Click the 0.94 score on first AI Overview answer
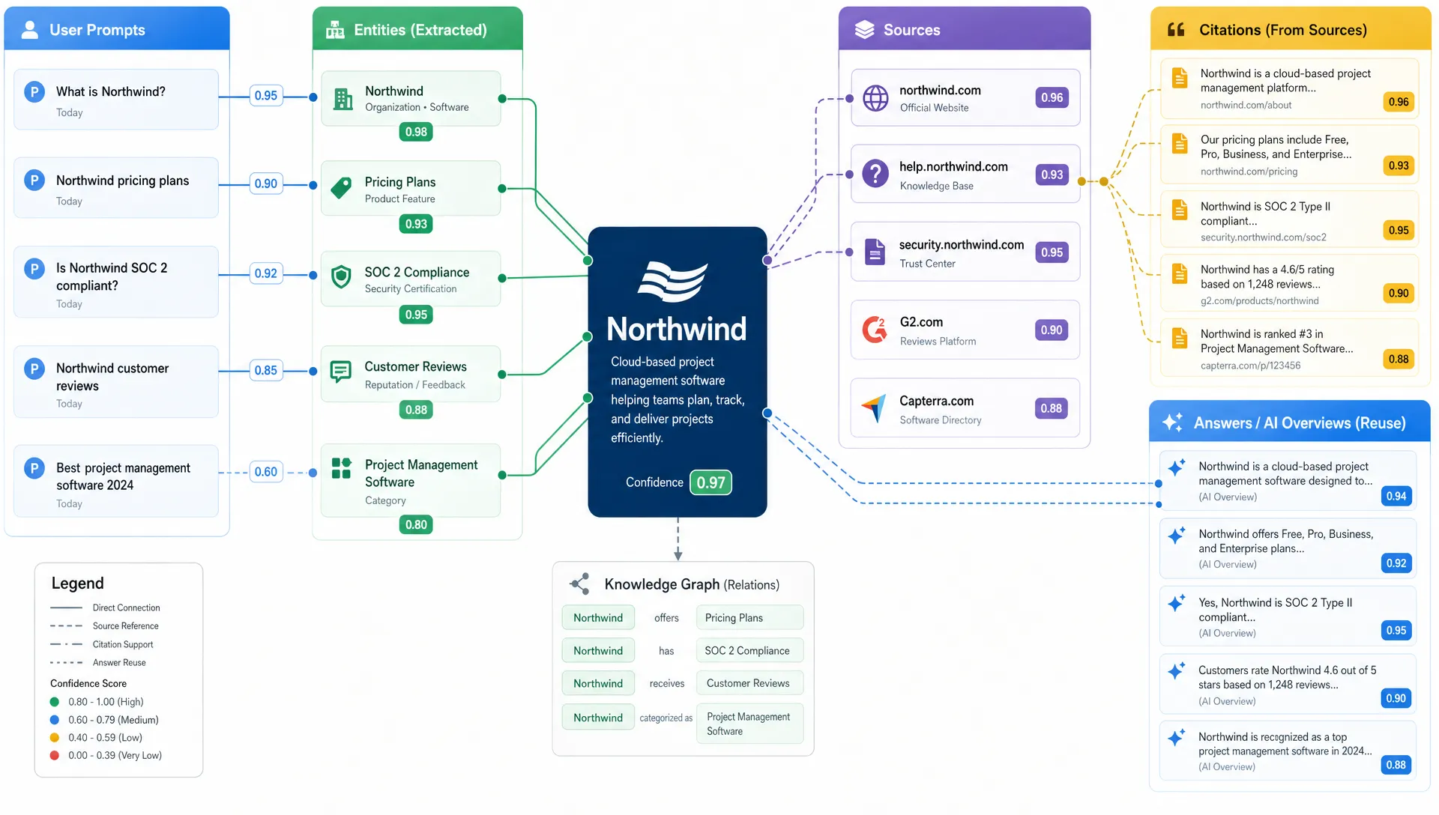Image resolution: width=1439 pixels, height=815 pixels. 1396,497
